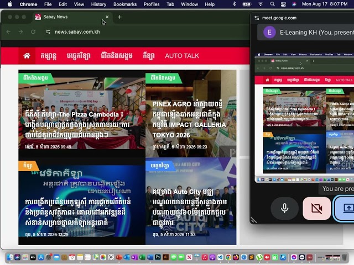Click E-Leaning KH profile avatar
The image size is (354, 265).
click(x=269, y=32)
